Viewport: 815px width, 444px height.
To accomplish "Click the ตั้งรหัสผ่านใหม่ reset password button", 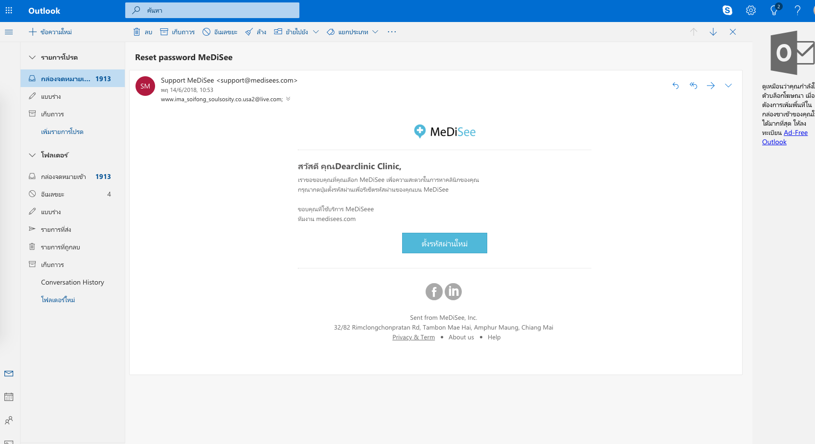I will [x=444, y=243].
